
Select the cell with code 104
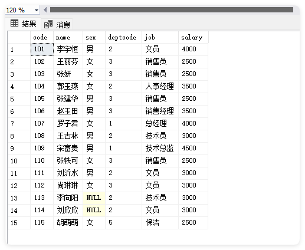click(42, 87)
